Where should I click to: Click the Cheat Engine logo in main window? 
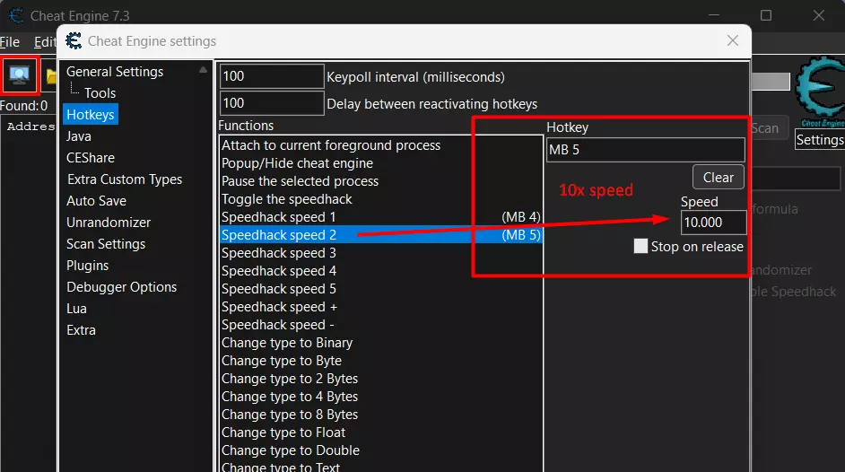click(822, 90)
